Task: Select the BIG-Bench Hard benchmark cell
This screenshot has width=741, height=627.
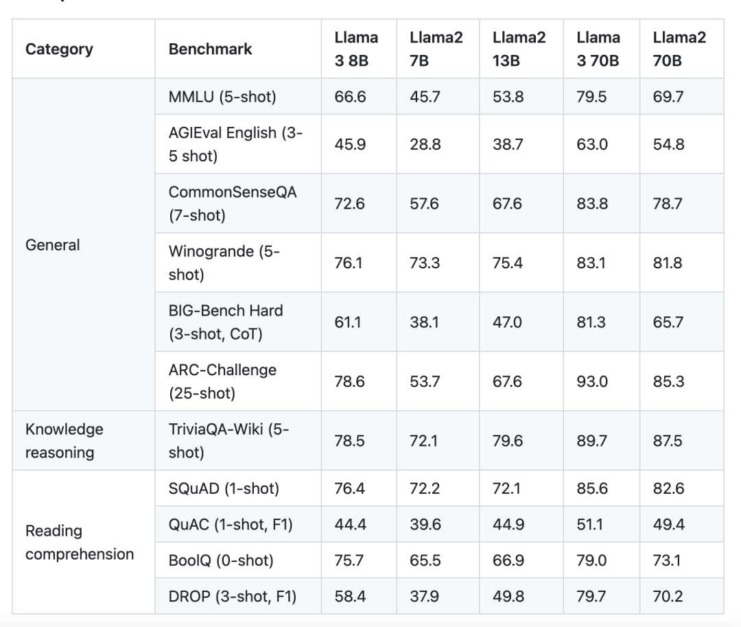Action: point(226,322)
